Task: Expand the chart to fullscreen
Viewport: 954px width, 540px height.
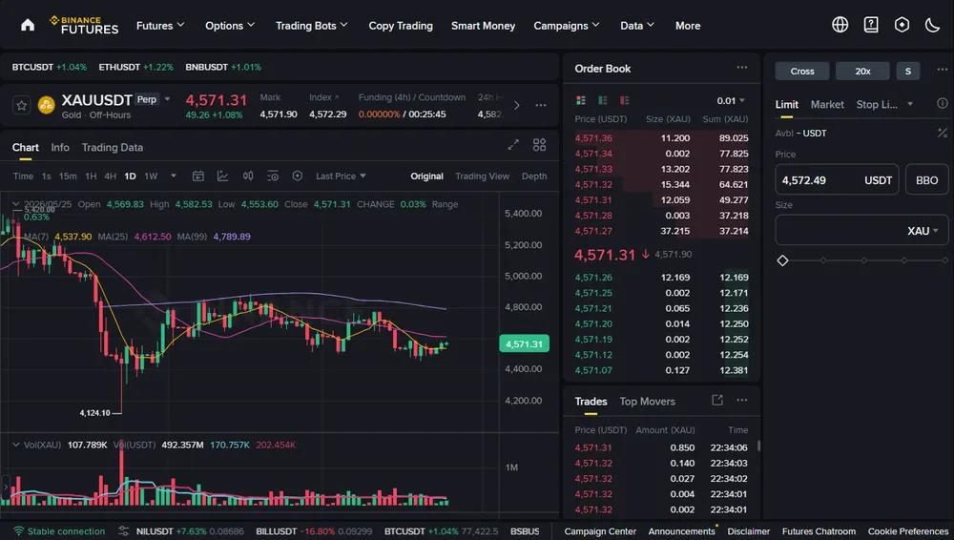Action: point(513,145)
